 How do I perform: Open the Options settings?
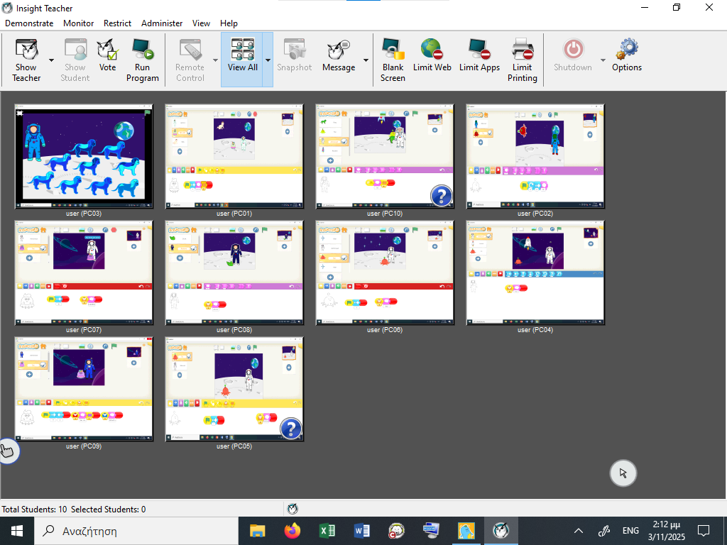(626, 60)
